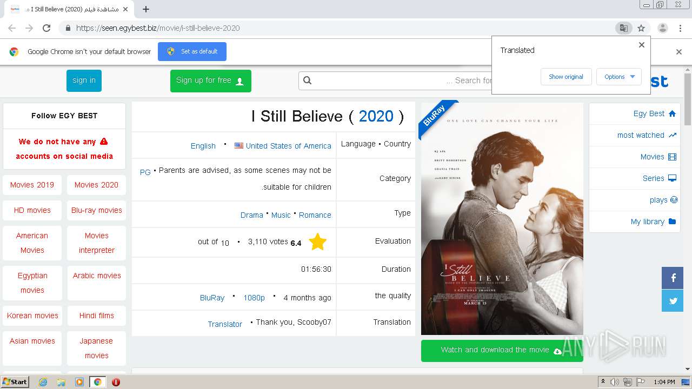Image resolution: width=692 pixels, height=389 pixels.
Task: Focus the site search field
Action: point(395,81)
